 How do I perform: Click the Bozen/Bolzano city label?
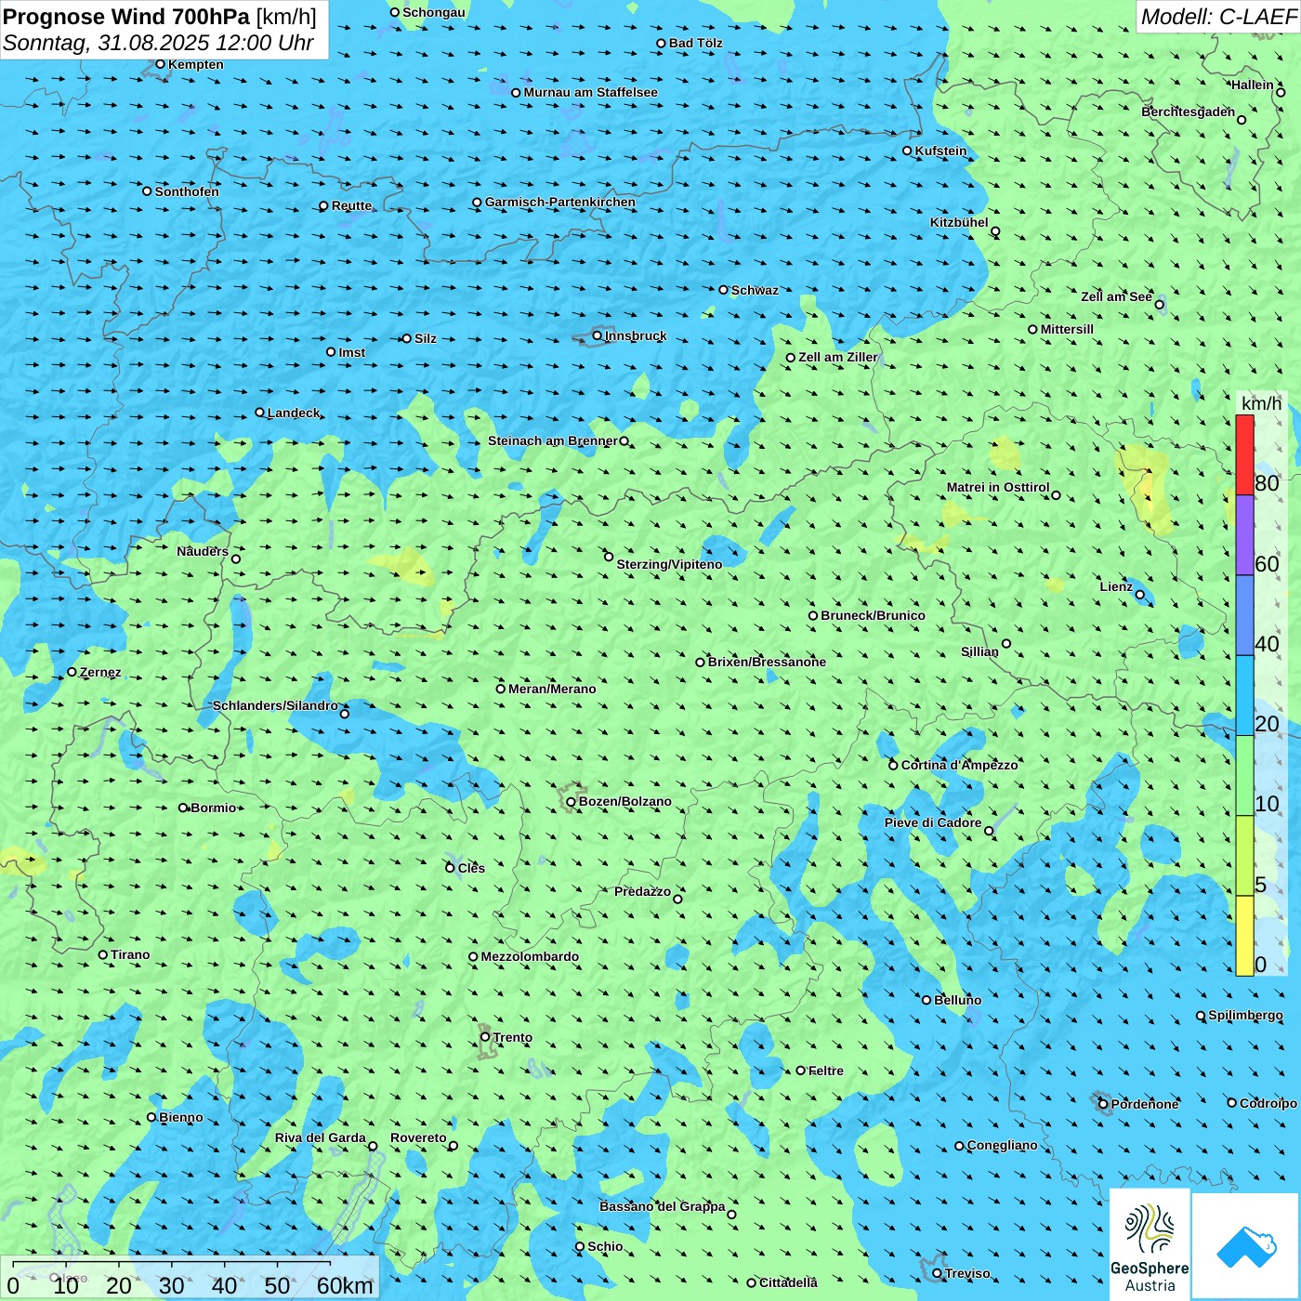(x=624, y=801)
